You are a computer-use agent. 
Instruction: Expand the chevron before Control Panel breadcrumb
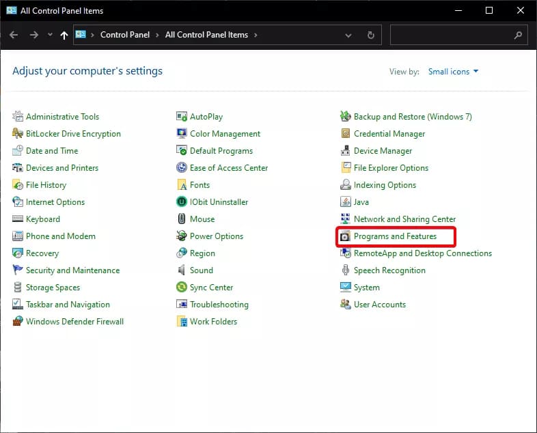click(x=92, y=35)
